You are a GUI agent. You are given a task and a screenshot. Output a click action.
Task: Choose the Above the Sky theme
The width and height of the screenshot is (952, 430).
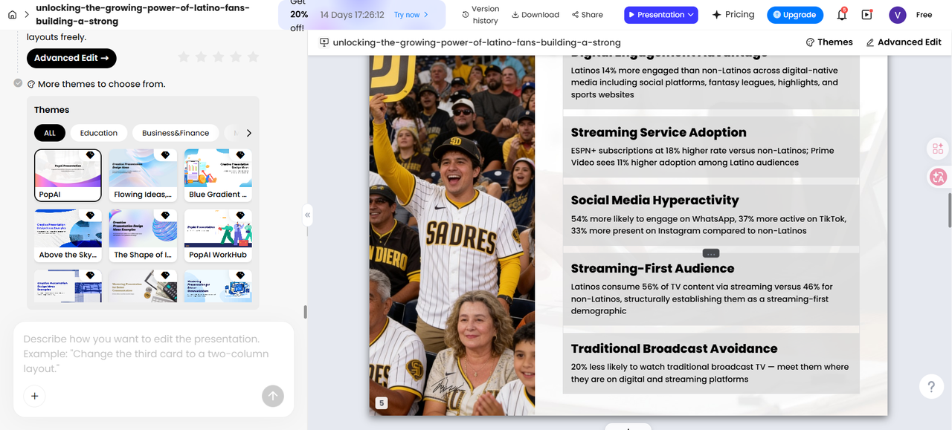coord(68,235)
